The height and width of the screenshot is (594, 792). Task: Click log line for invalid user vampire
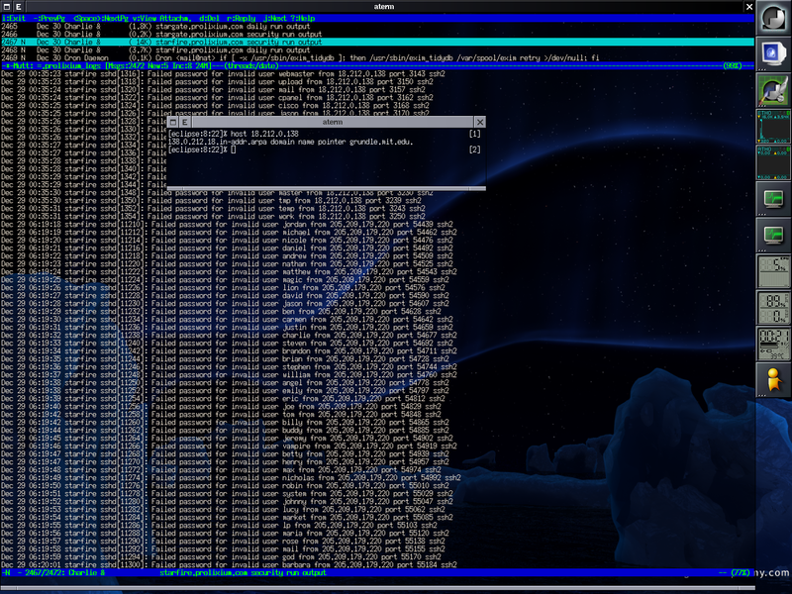(x=230, y=446)
